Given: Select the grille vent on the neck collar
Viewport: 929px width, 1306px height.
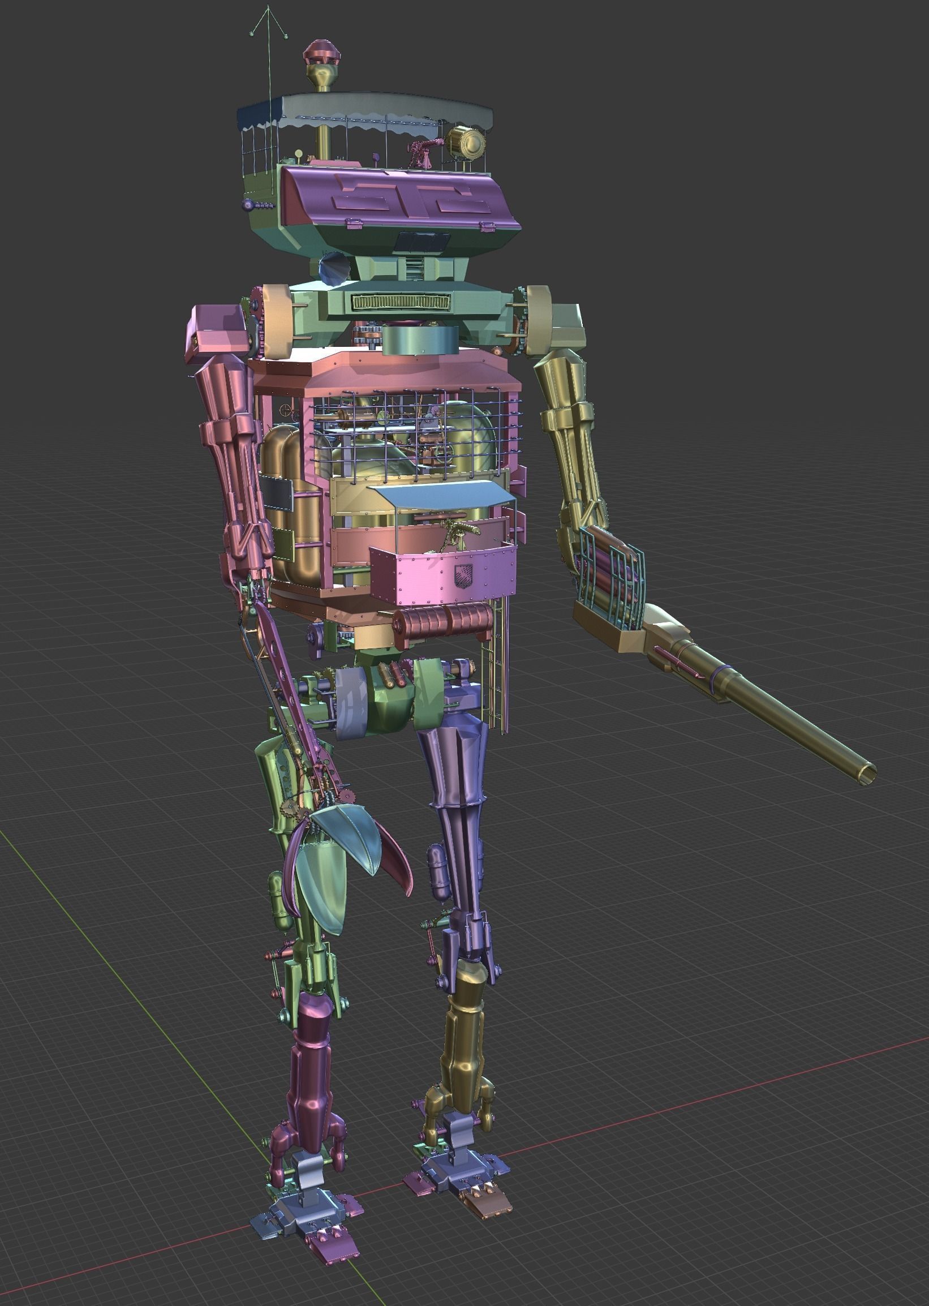Looking at the screenshot, I should pyautogui.click(x=401, y=302).
